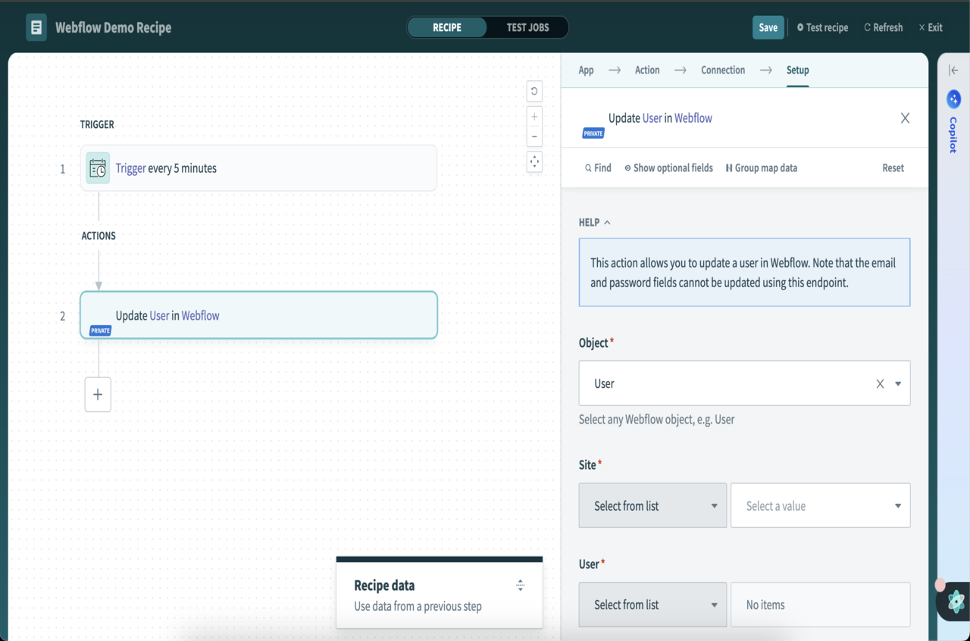The height and width of the screenshot is (641, 970).
Task: Click Test recipe
Action: 822,27
